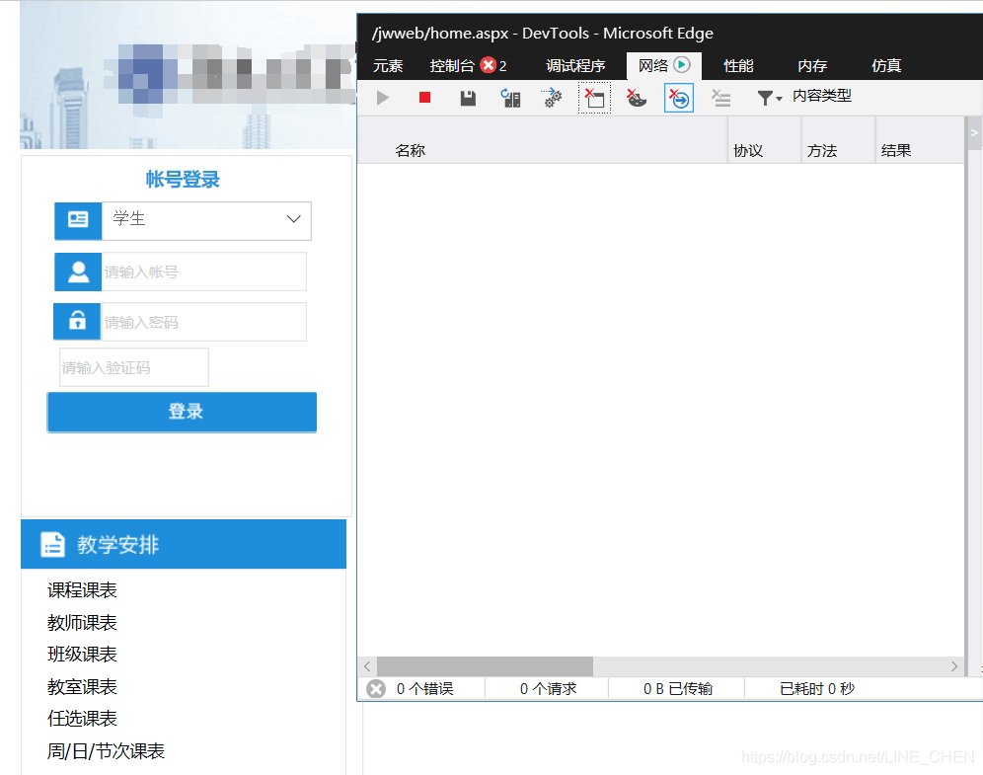
Task: Click the 请输入验证码 verification code field
Action: (x=133, y=366)
